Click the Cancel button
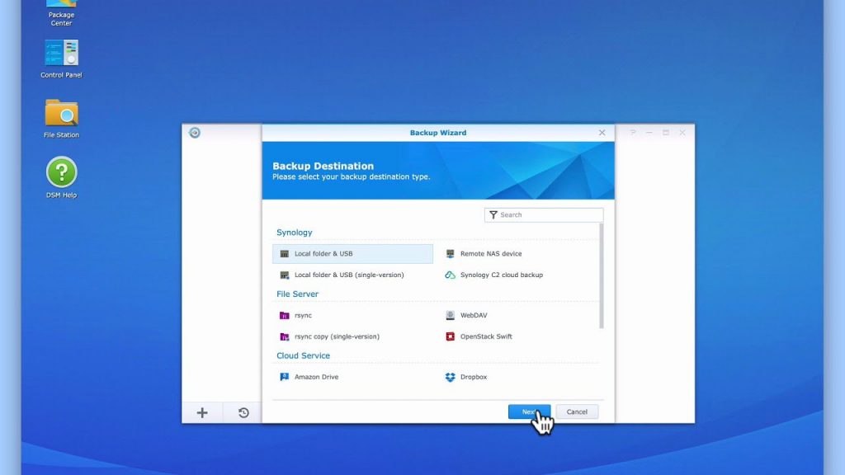Image resolution: width=845 pixels, height=475 pixels. pyautogui.click(x=577, y=412)
